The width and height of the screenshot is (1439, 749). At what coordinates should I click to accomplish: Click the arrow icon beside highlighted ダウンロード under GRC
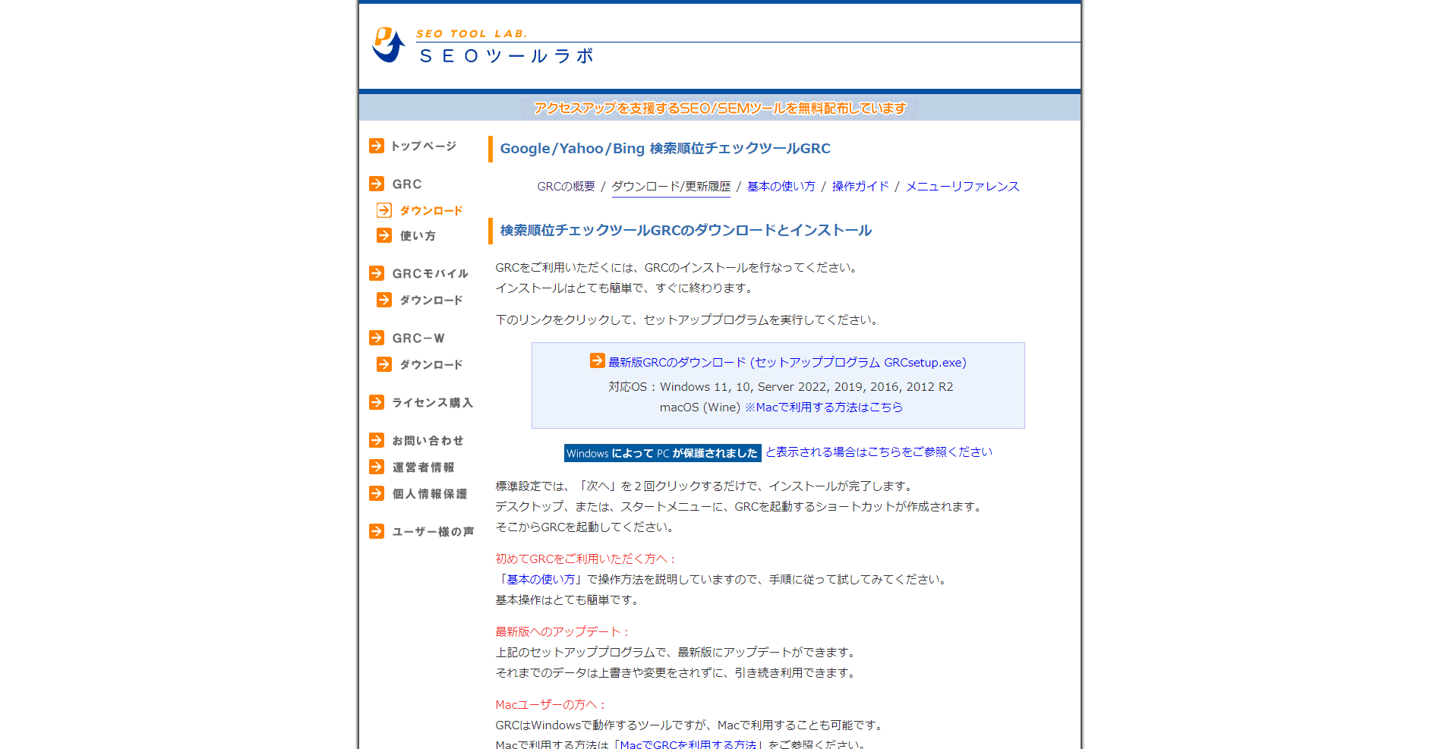(x=384, y=210)
